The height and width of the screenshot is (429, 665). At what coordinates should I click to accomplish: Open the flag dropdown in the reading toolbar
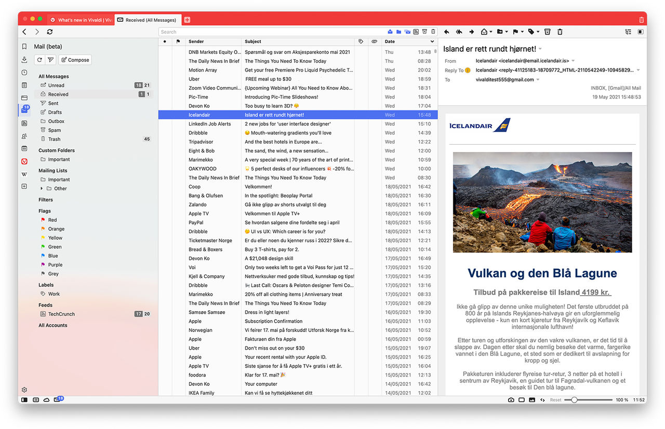tap(522, 32)
